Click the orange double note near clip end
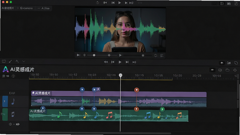The width and height of the screenshot is (240, 135). 179,116
